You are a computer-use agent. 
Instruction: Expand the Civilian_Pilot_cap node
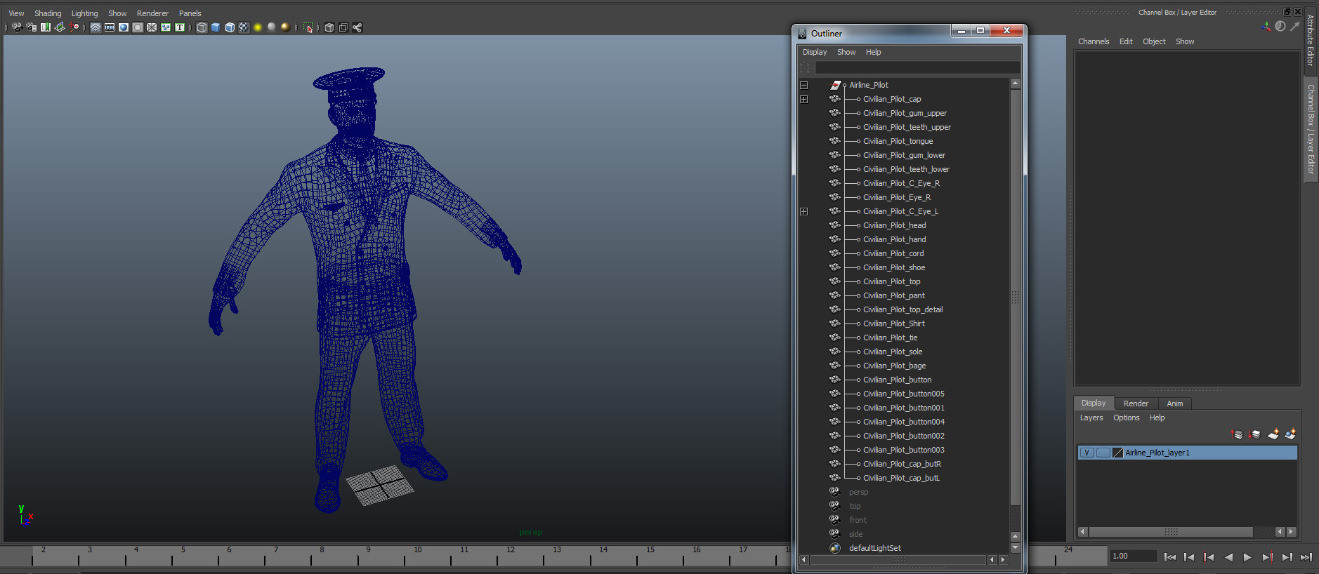(x=804, y=99)
